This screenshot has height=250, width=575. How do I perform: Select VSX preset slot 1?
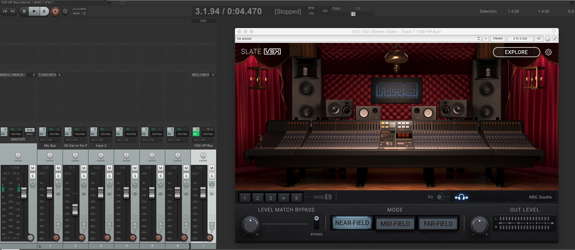pyautogui.click(x=244, y=198)
